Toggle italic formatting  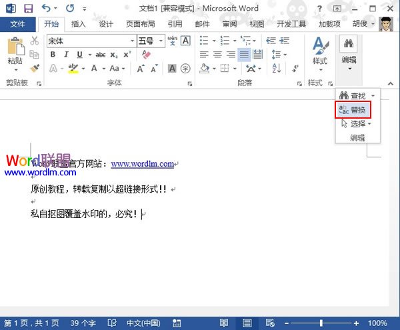pos(66,54)
